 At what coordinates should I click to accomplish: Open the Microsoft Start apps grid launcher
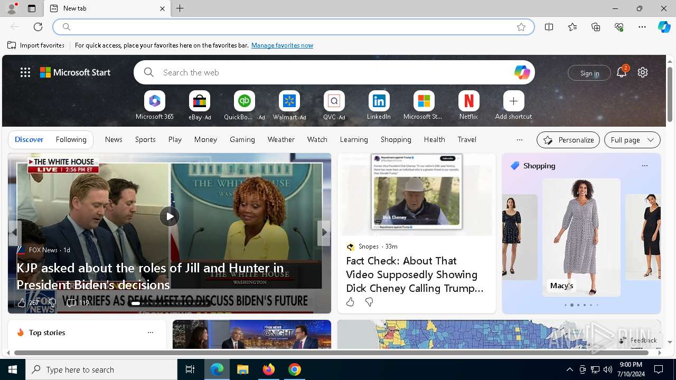coord(25,72)
